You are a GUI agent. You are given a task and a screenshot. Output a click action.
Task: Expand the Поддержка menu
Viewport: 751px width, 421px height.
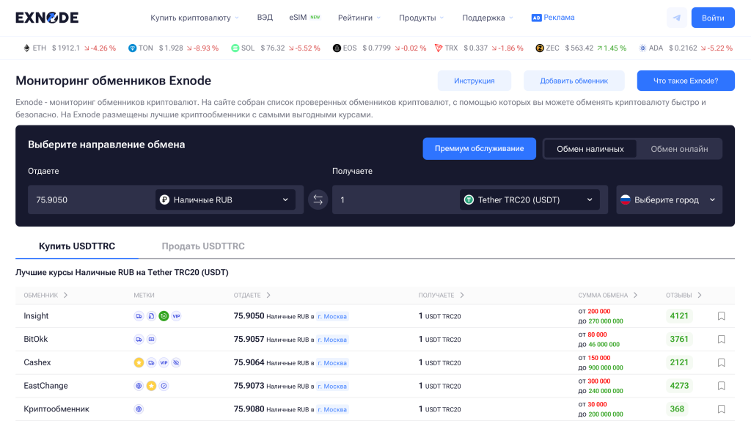[x=488, y=18]
